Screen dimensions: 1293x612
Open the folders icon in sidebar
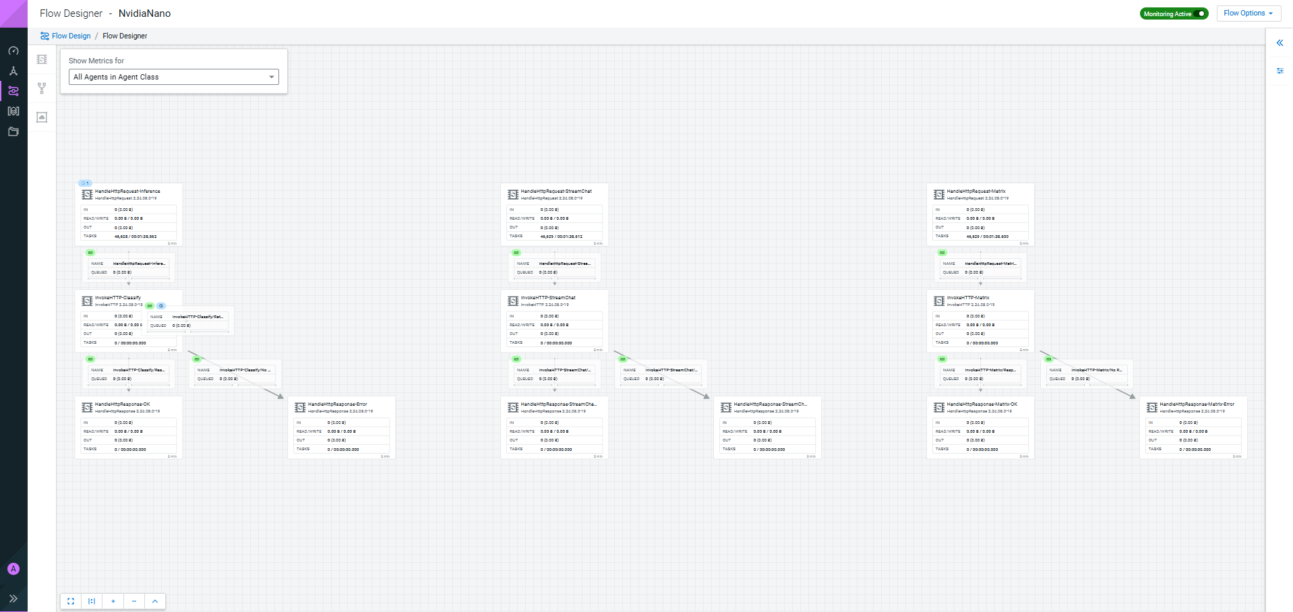13,131
